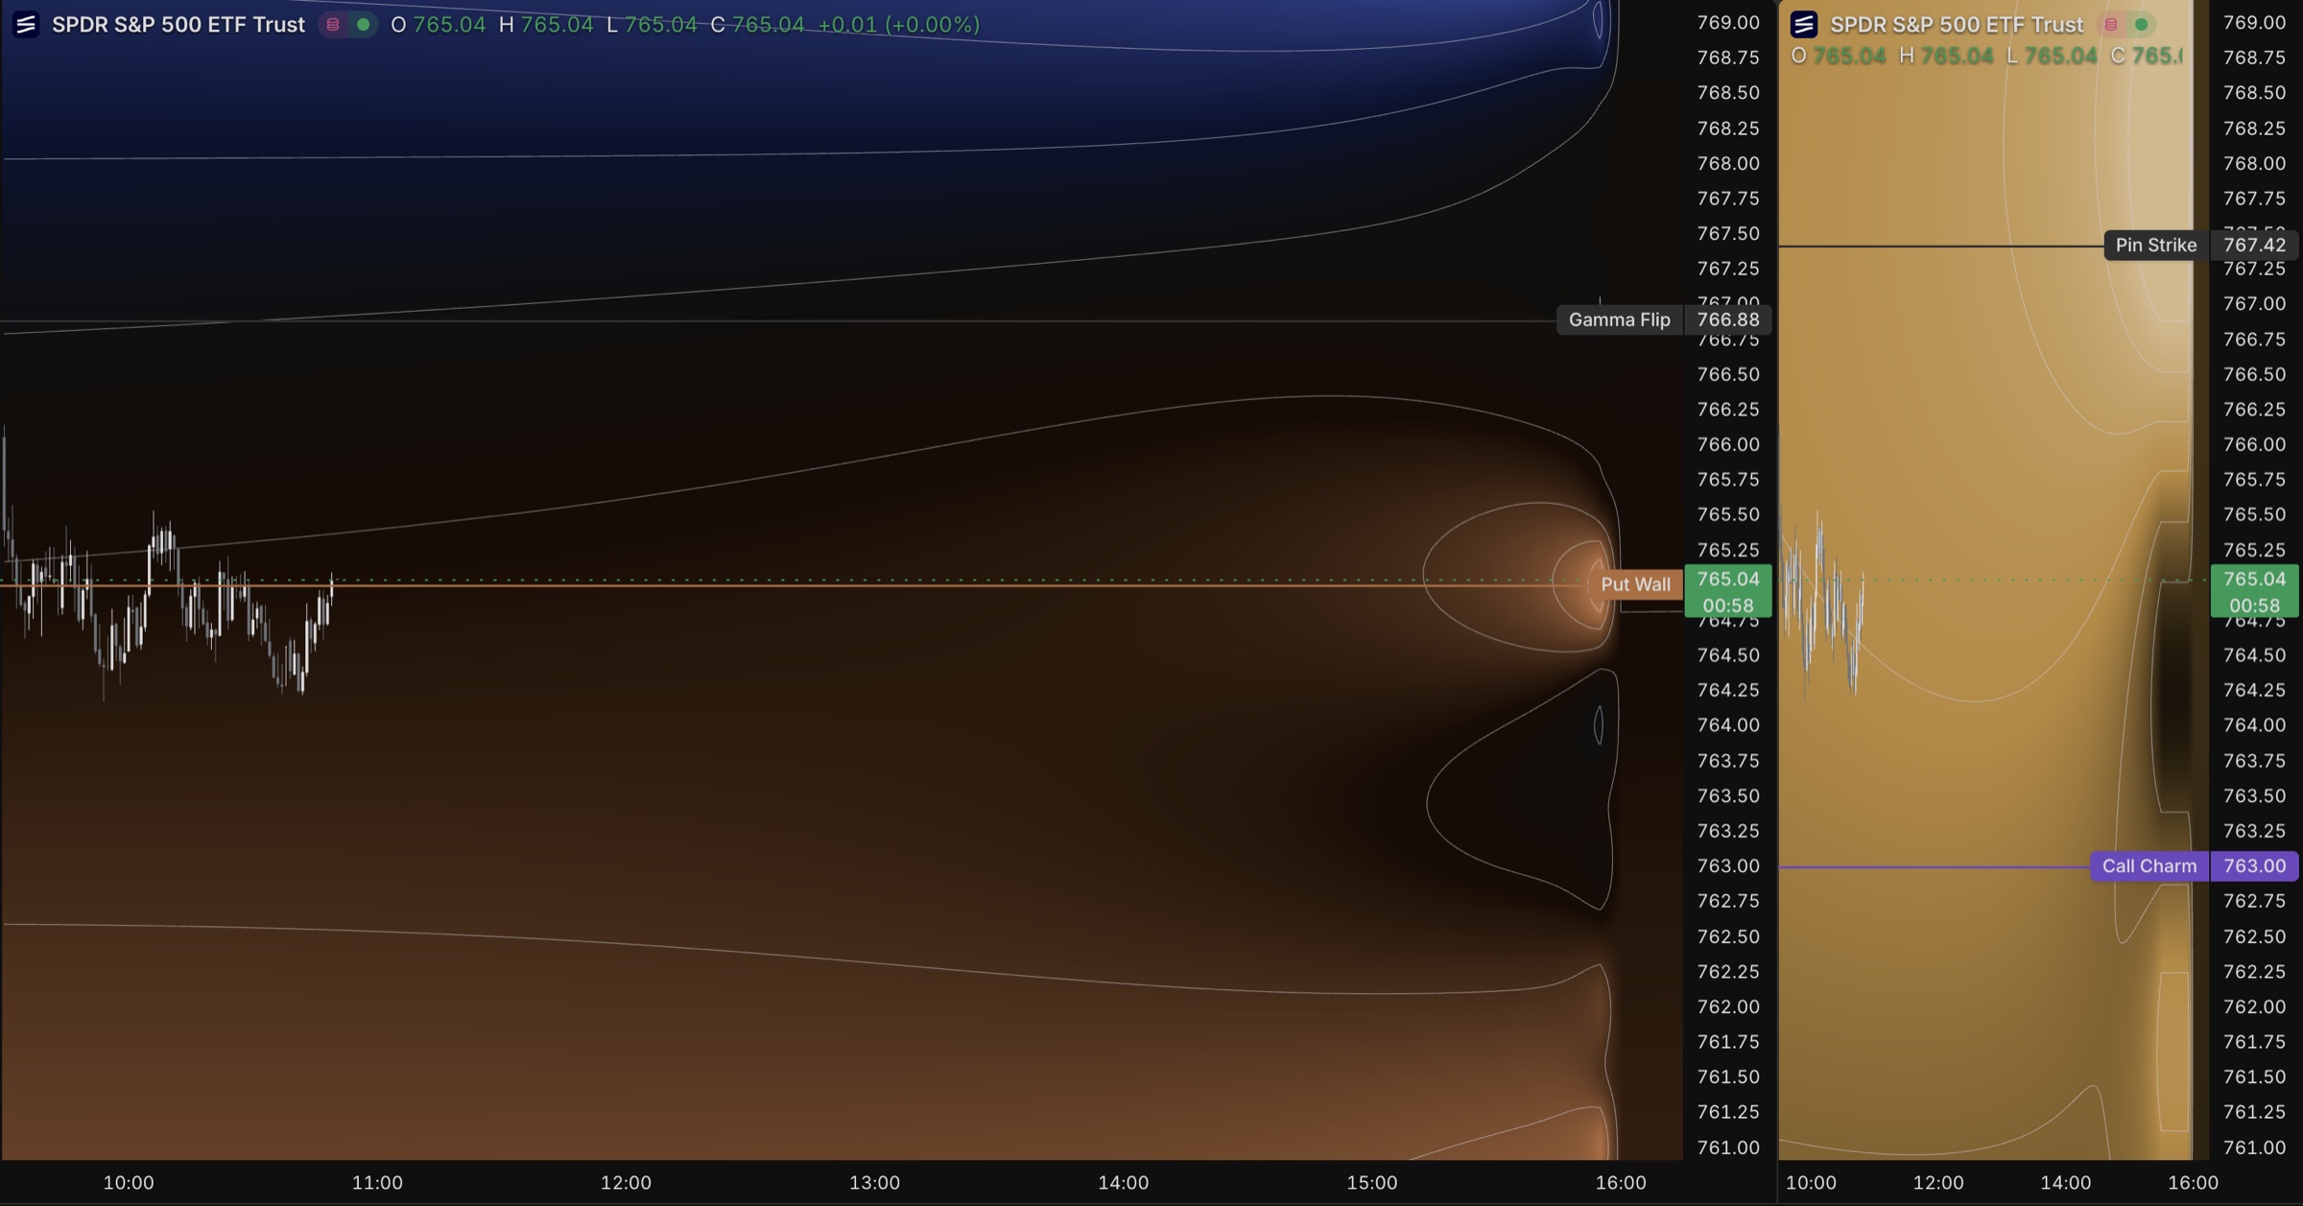Select the Call Charm level label
Screen dimensions: 2303x1206
click(x=2149, y=866)
